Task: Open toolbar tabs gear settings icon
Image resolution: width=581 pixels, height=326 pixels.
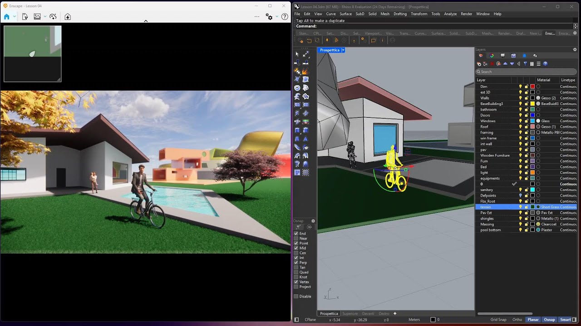Action: [576, 34]
